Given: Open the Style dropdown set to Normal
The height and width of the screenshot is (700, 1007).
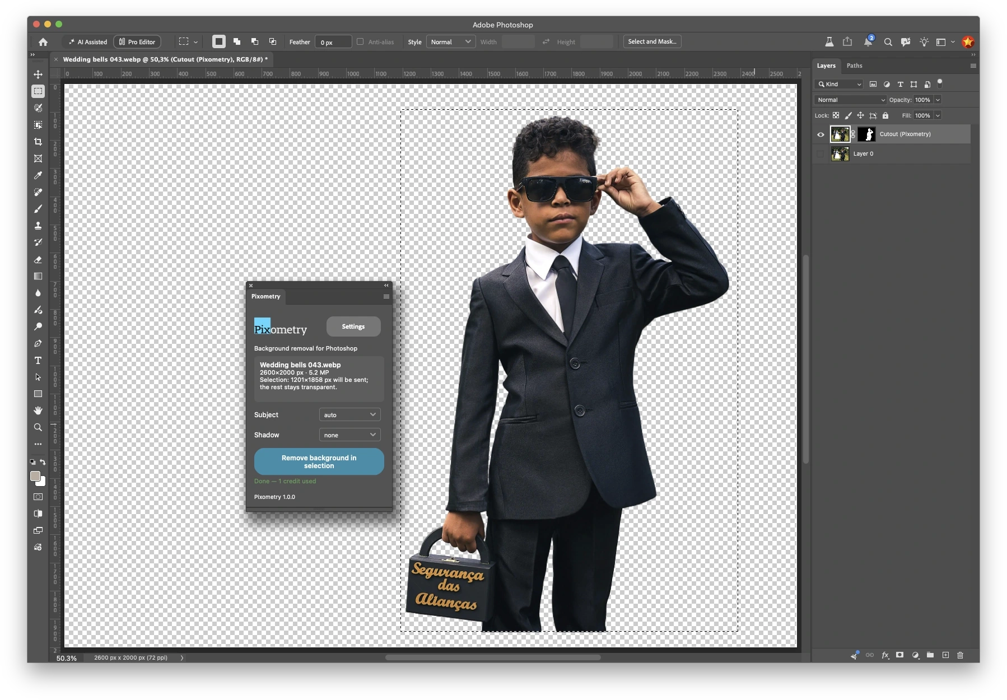Looking at the screenshot, I should (451, 42).
